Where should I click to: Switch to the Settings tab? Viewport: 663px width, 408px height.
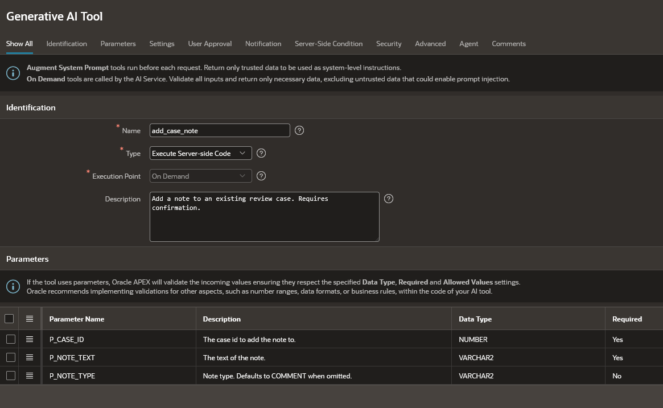(162, 44)
